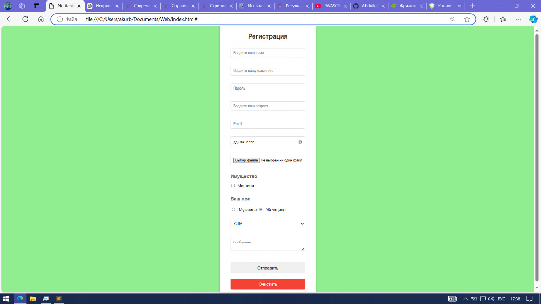Click the textarea resize handle corner
Image resolution: width=541 pixels, height=304 pixels.
pos(303,249)
